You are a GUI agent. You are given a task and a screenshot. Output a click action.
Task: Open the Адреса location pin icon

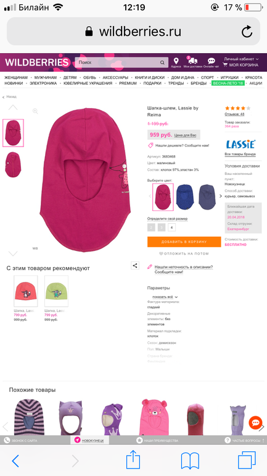(176, 61)
